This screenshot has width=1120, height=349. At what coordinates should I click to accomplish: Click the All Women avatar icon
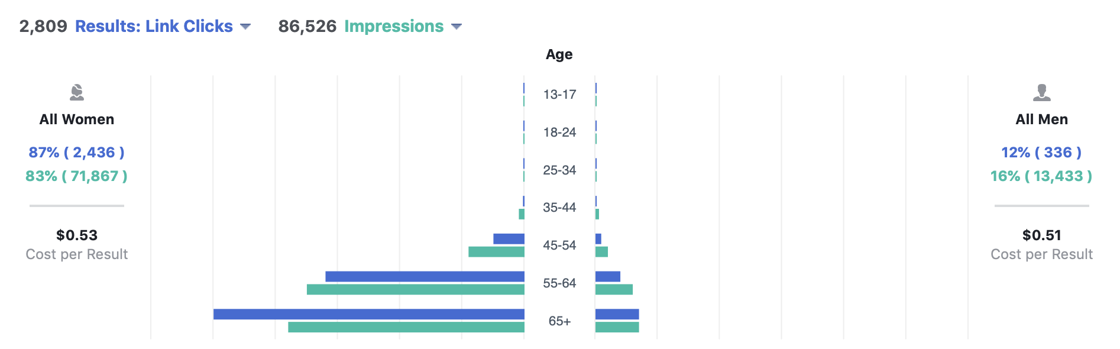(x=77, y=92)
